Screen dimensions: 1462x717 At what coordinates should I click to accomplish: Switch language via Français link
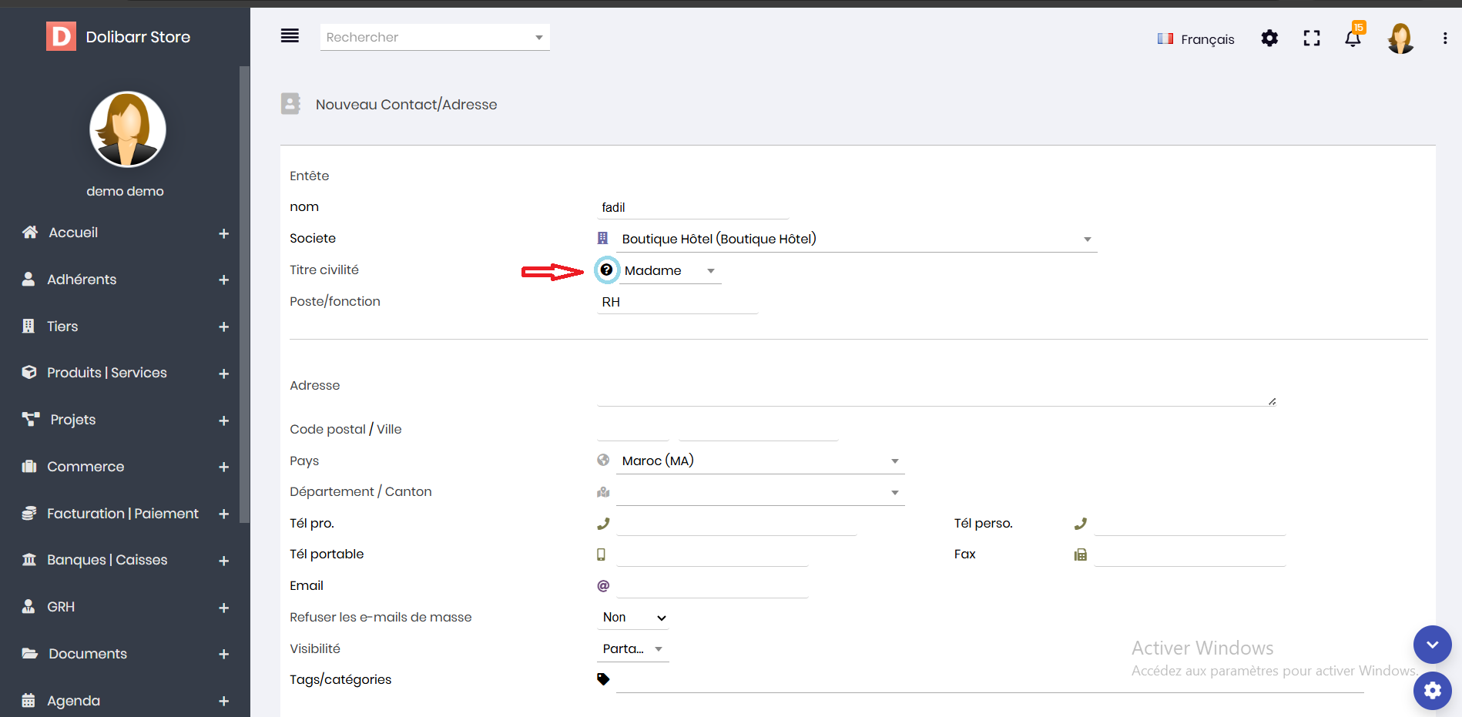[1196, 39]
